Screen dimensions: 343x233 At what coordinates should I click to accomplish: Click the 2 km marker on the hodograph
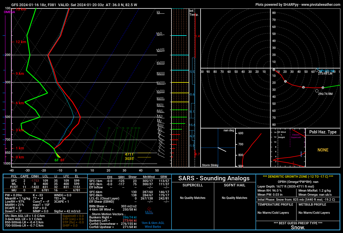click(x=303, y=87)
